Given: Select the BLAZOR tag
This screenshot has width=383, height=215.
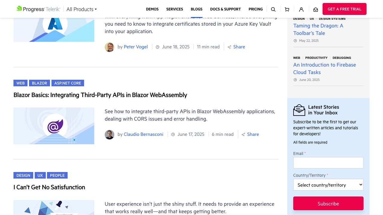Looking at the screenshot, I should [39, 83].
